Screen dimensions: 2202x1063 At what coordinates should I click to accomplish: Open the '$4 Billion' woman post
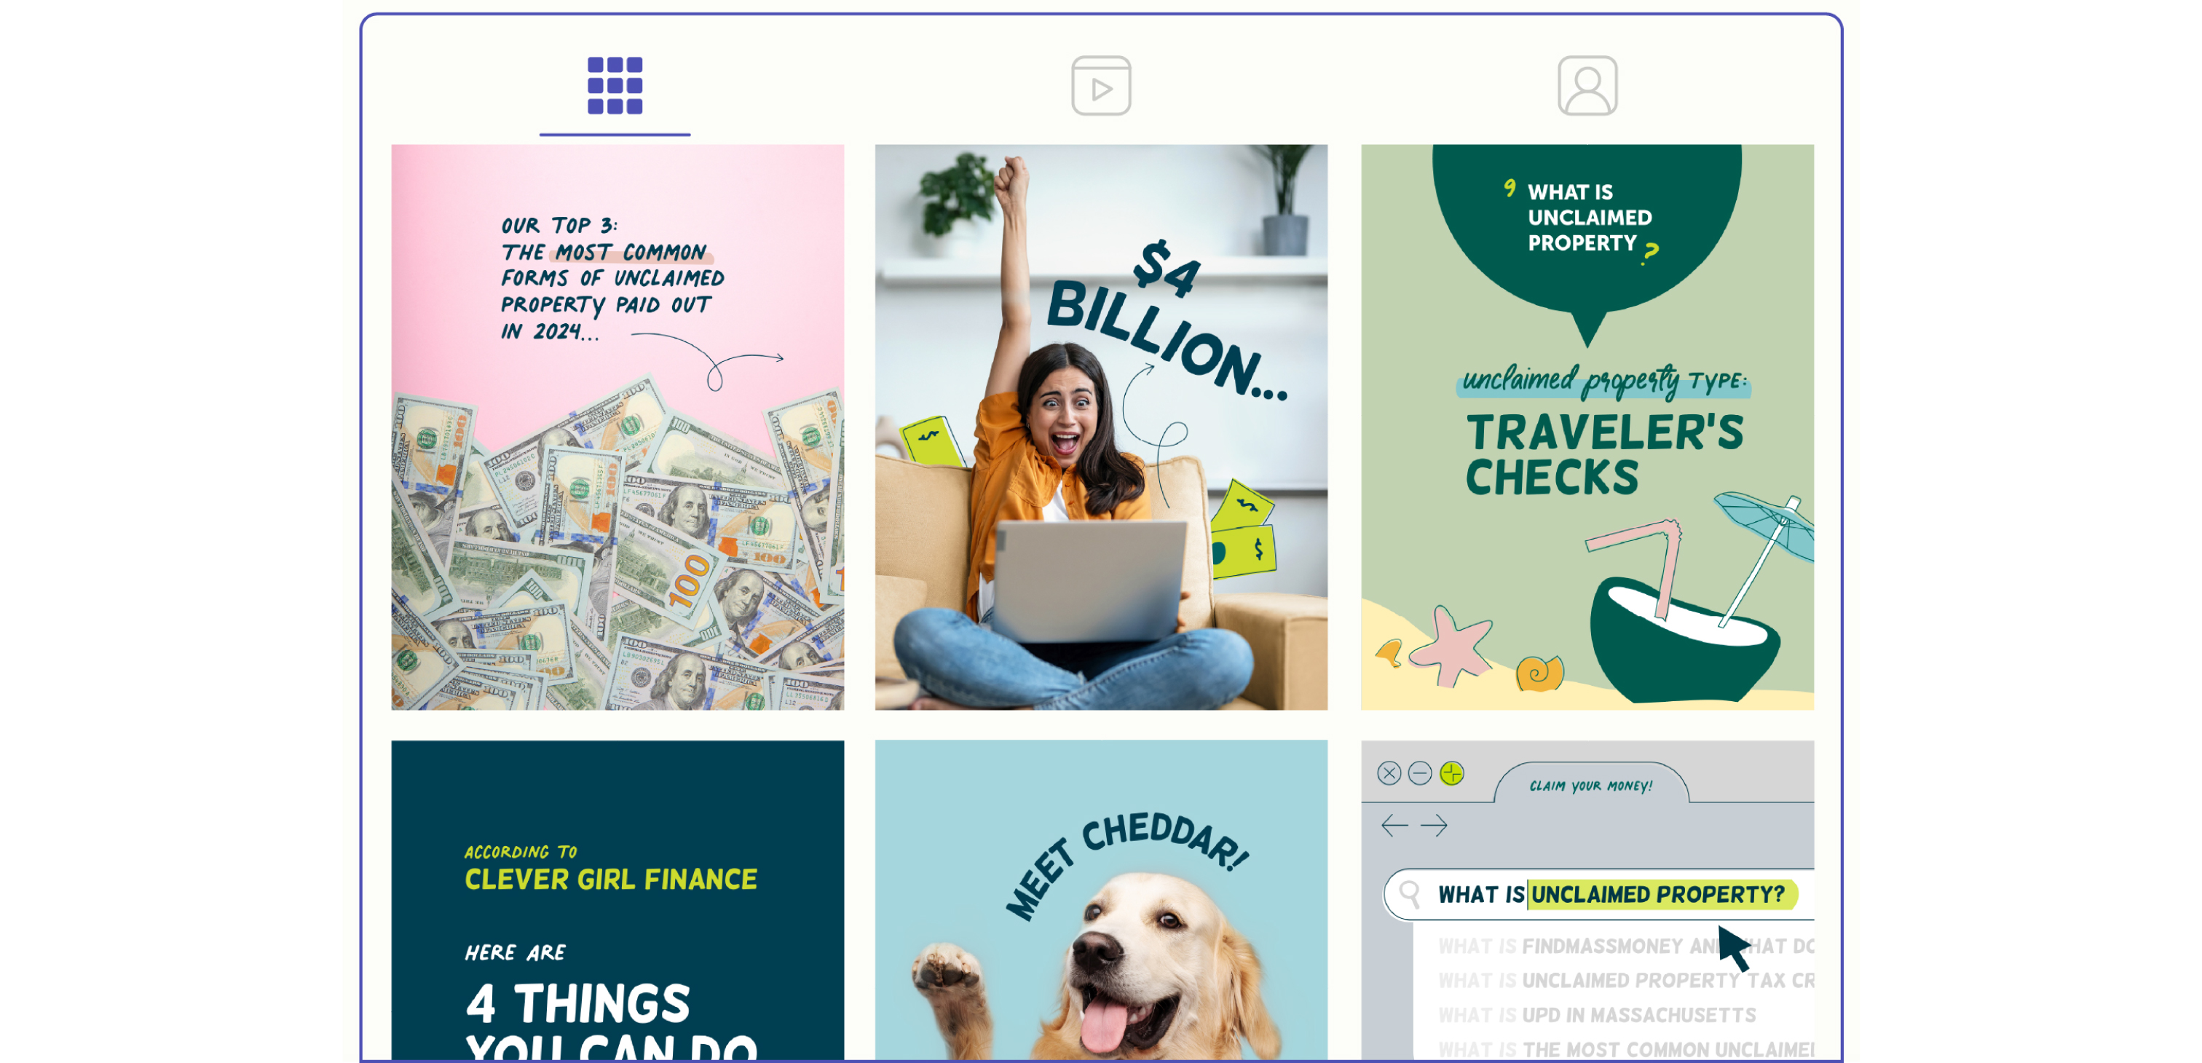pos(1101,427)
